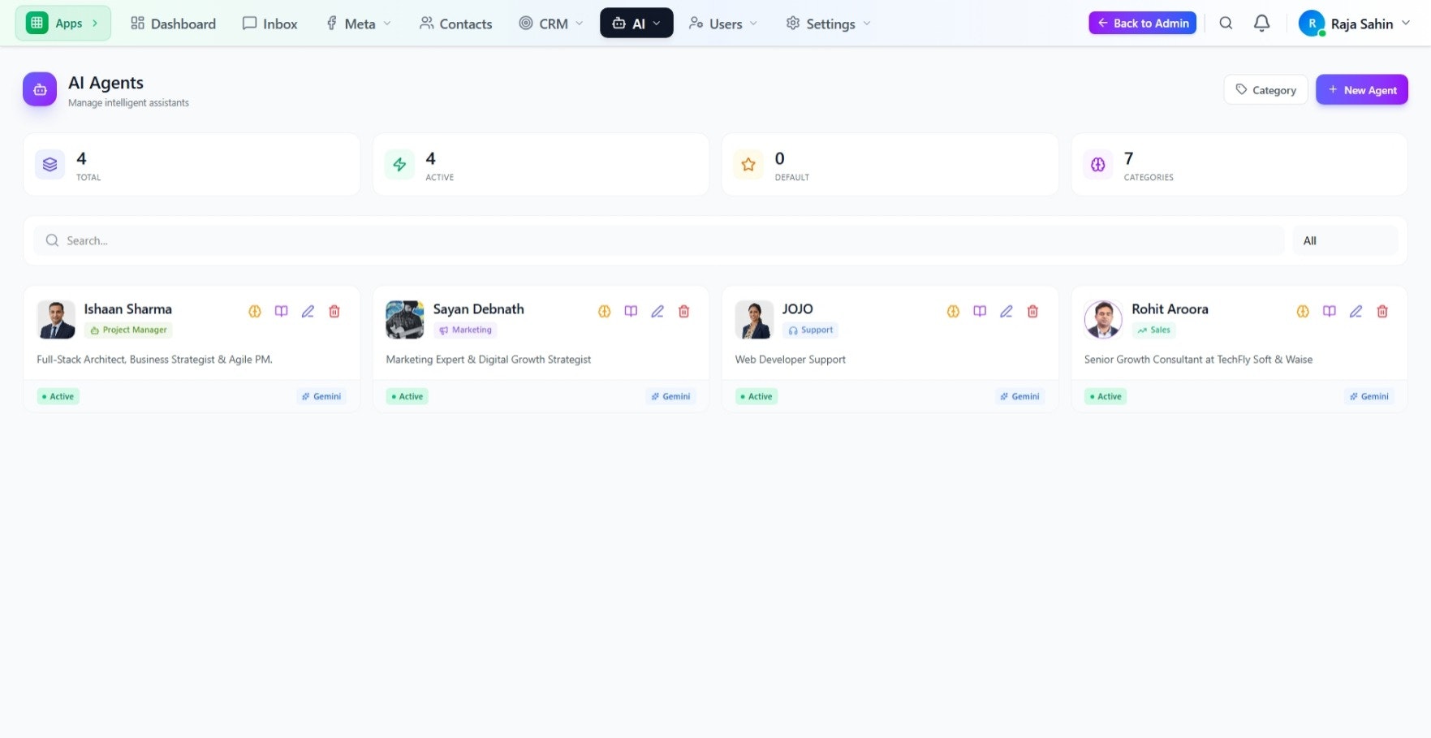Click Active status on Sayan Debnath card
The image size is (1431, 738).
[x=407, y=396]
